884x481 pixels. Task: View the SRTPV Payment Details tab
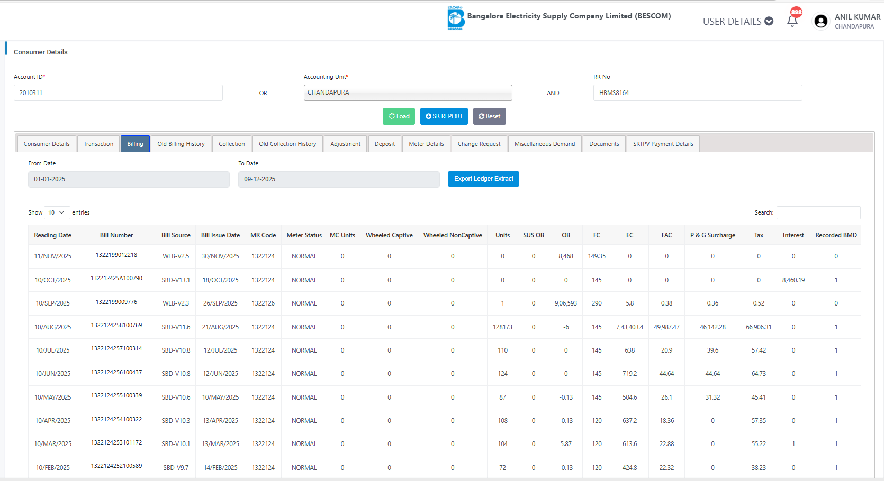pyautogui.click(x=663, y=144)
